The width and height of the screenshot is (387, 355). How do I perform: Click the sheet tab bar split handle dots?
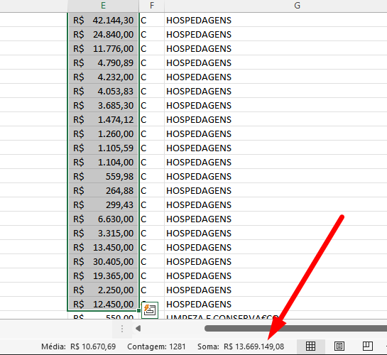pos(122,329)
